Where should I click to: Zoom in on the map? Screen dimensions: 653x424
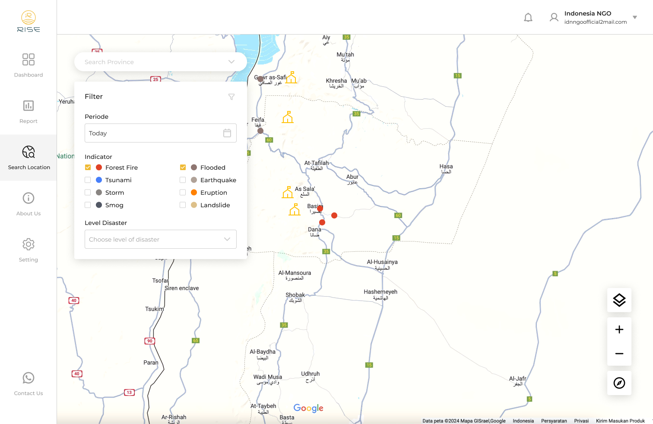tap(619, 329)
